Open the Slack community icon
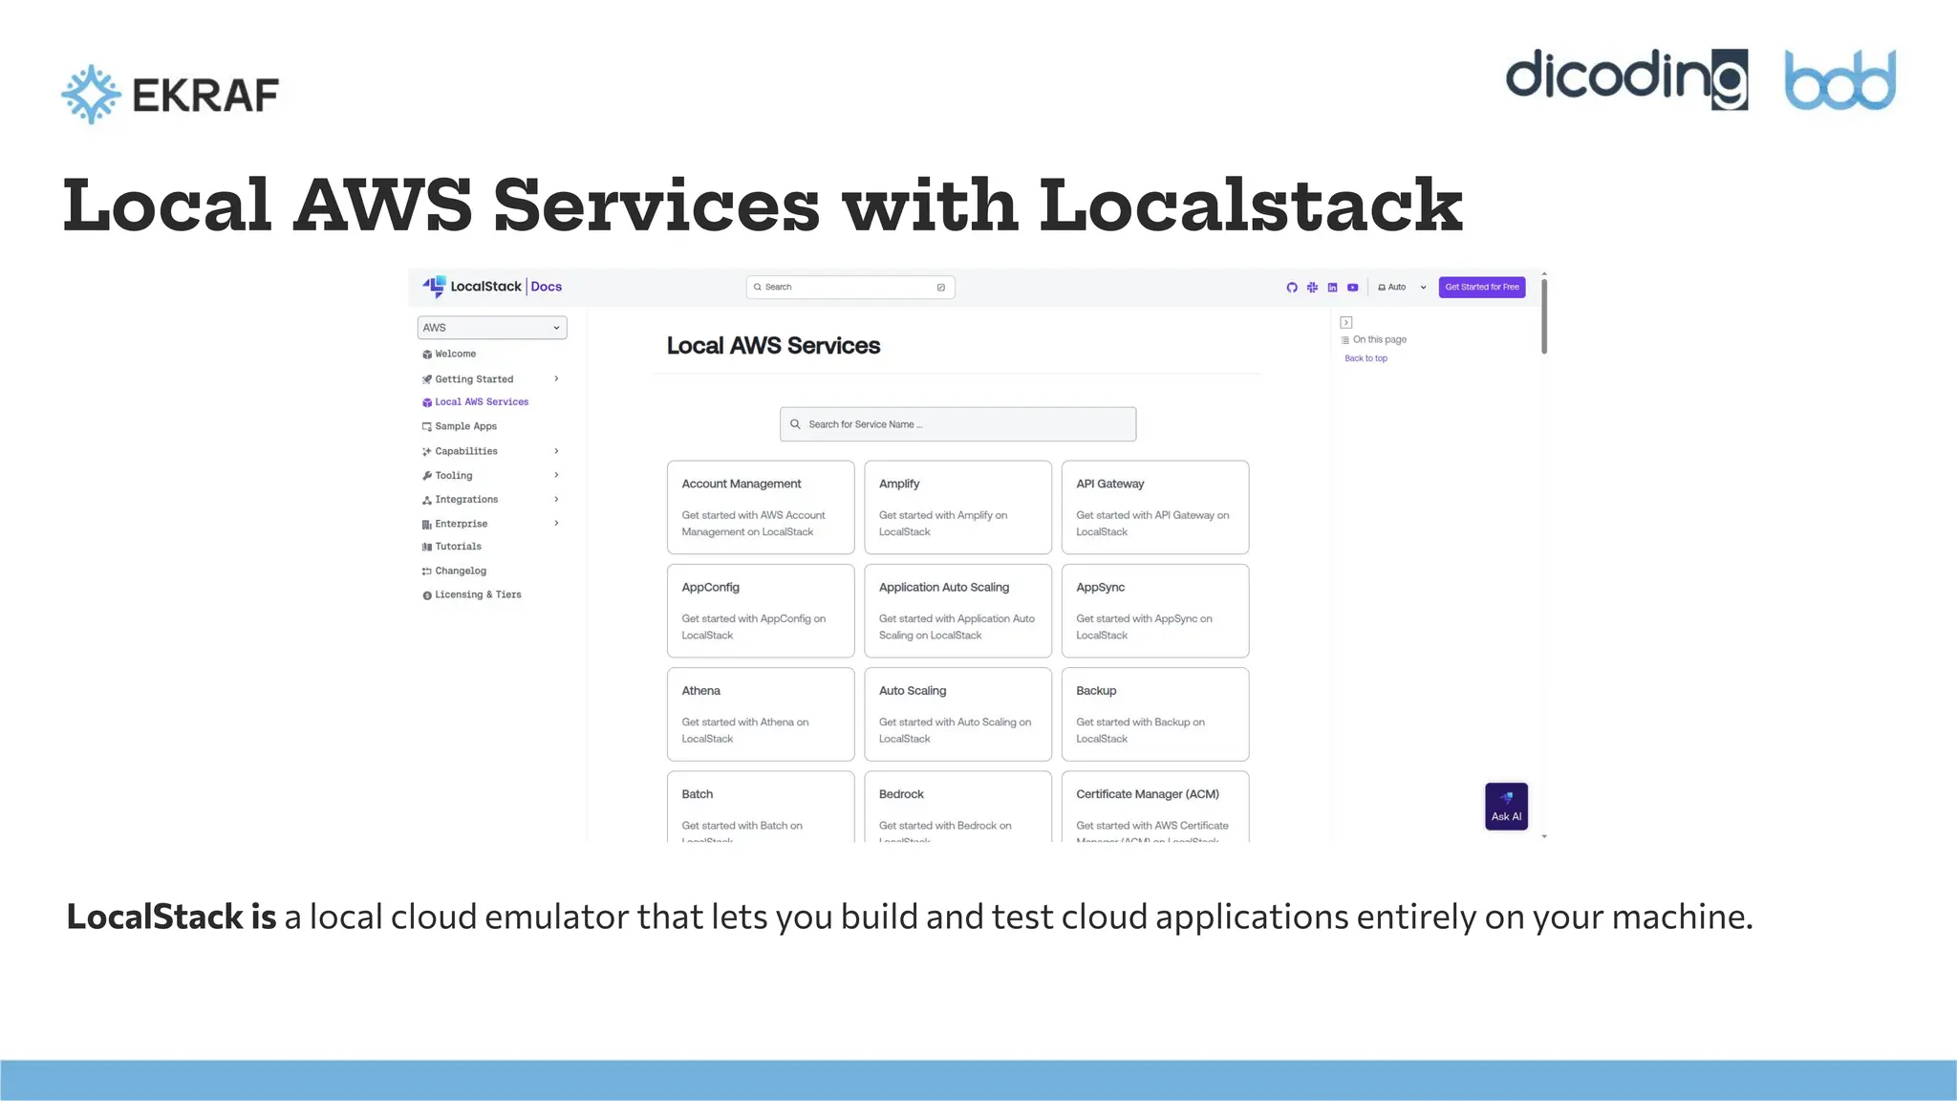The width and height of the screenshot is (1957, 1101). pos(1312,287)
